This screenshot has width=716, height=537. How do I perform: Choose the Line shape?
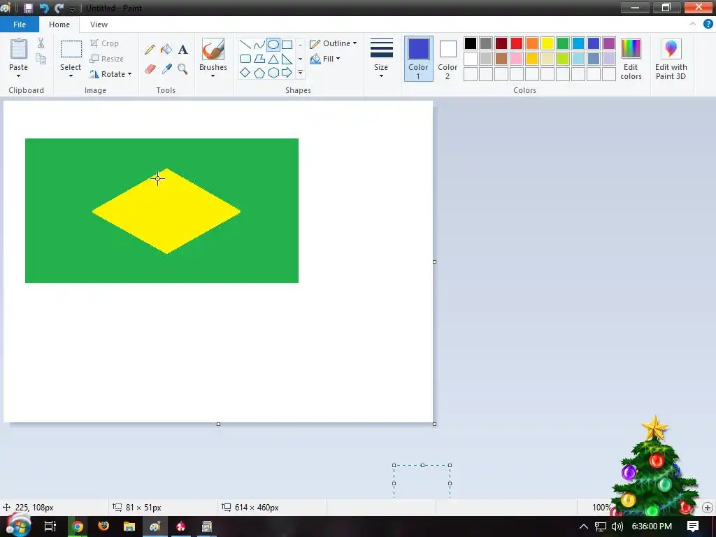click(245, 45)
